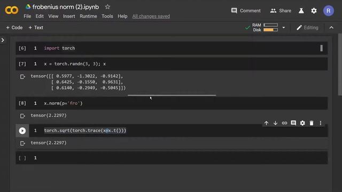
Task: Select the execution count [8] indicator
Action: tap(22, 103)
